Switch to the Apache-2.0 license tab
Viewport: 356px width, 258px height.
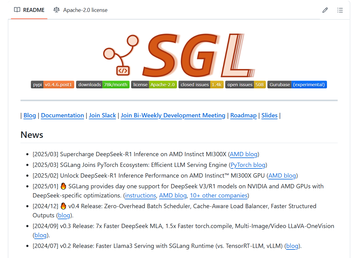tap(80, 10)
